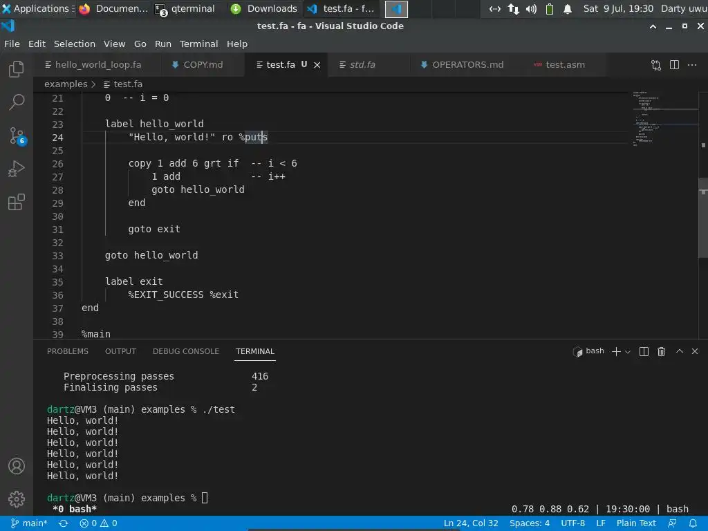Open errors and warnings count in status bar
This screenshot has height=531, width=708.
tap(98, 523)
